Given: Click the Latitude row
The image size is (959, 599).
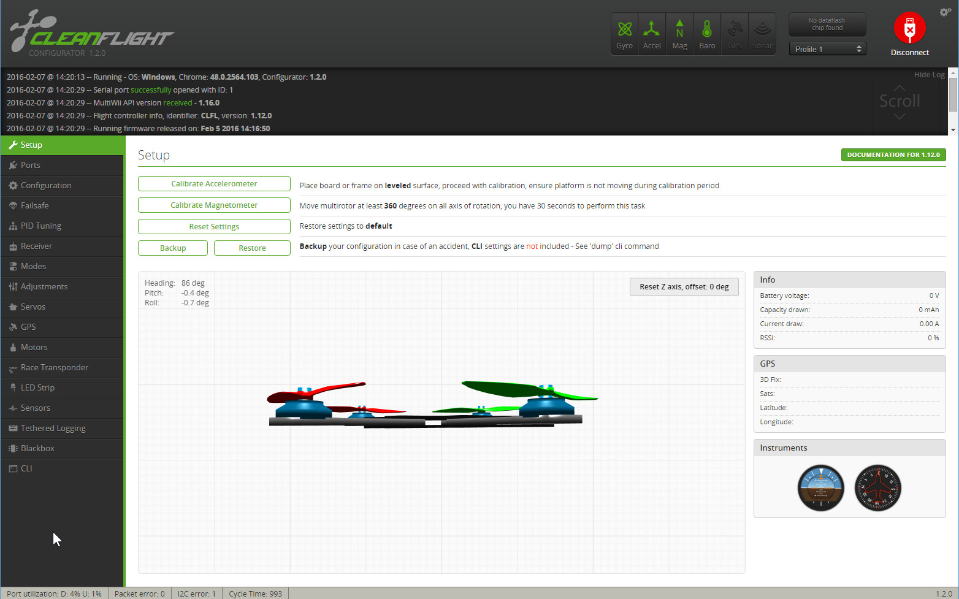Looking at the screenshot, I should [x=849, y=408].
